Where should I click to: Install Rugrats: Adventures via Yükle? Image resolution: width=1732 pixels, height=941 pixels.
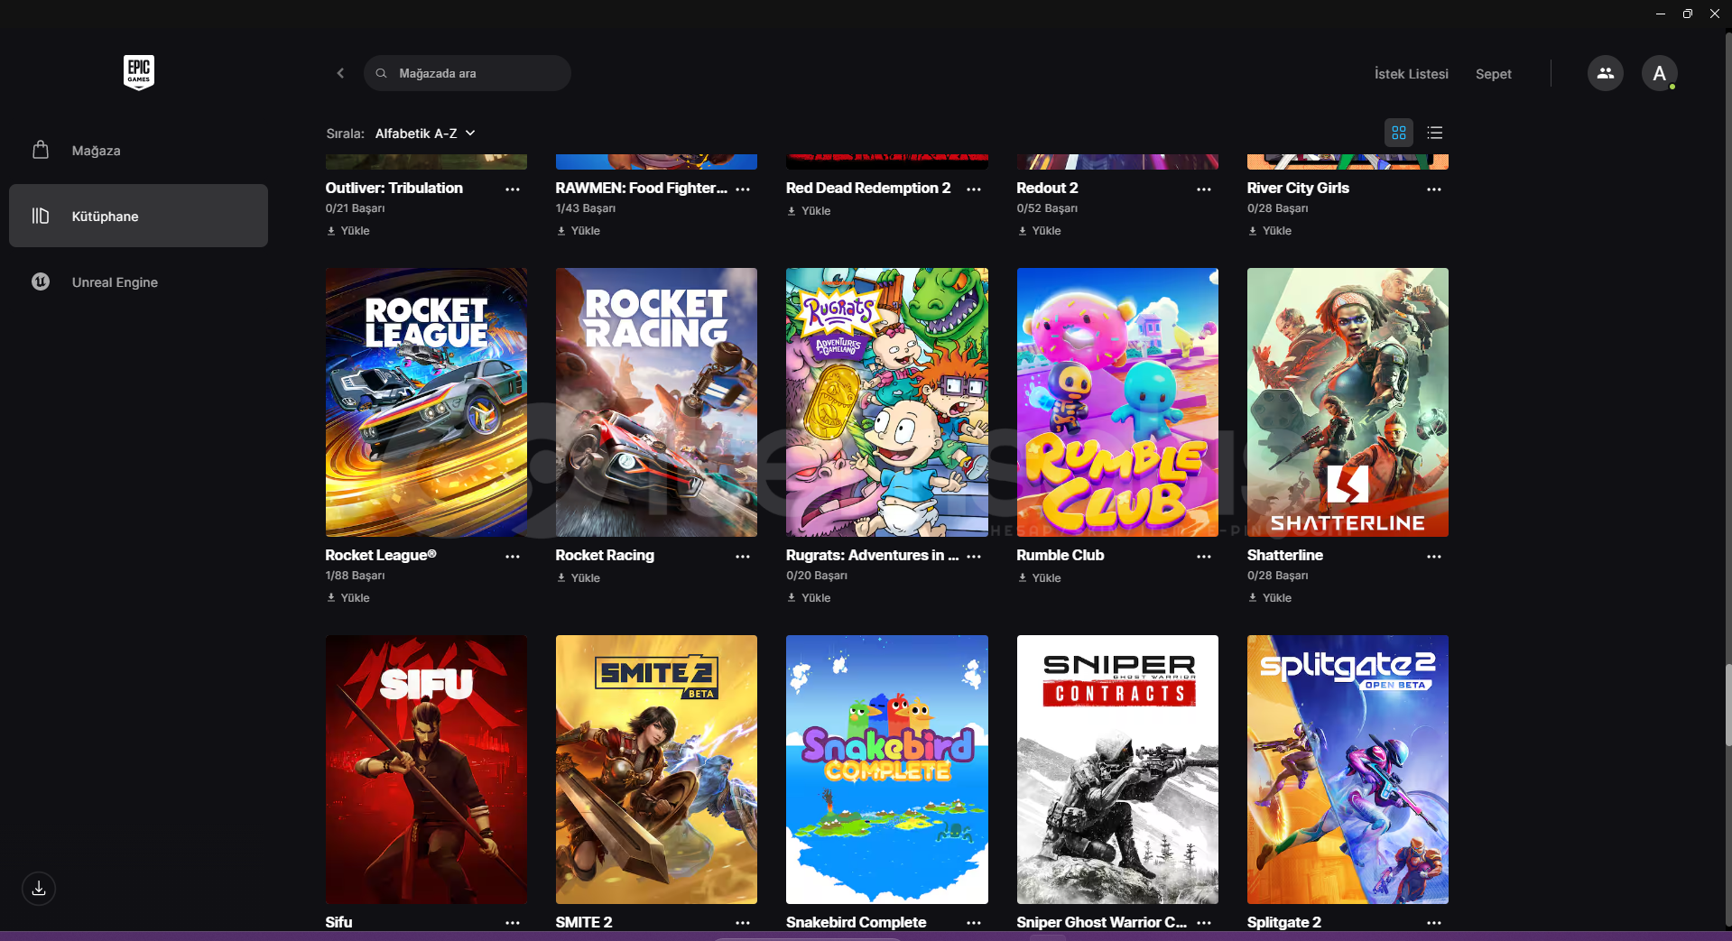(809, 598)
